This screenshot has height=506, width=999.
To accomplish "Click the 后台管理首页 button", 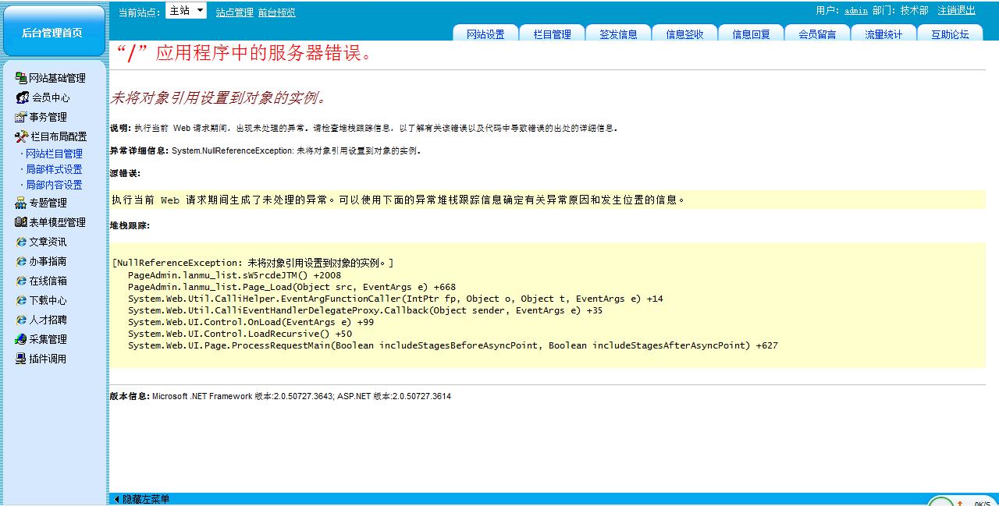I will [x=52, y=33].
